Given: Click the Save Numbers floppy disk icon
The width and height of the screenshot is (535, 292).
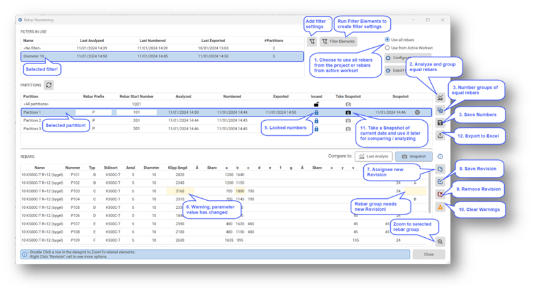Looking at the screenshot, I should [x=440, y=123].
